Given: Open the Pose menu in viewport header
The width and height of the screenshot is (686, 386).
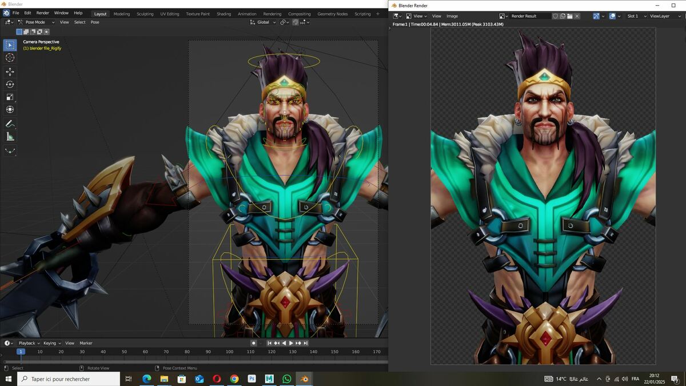Looking at the screenshot, I should pos(95,22).
